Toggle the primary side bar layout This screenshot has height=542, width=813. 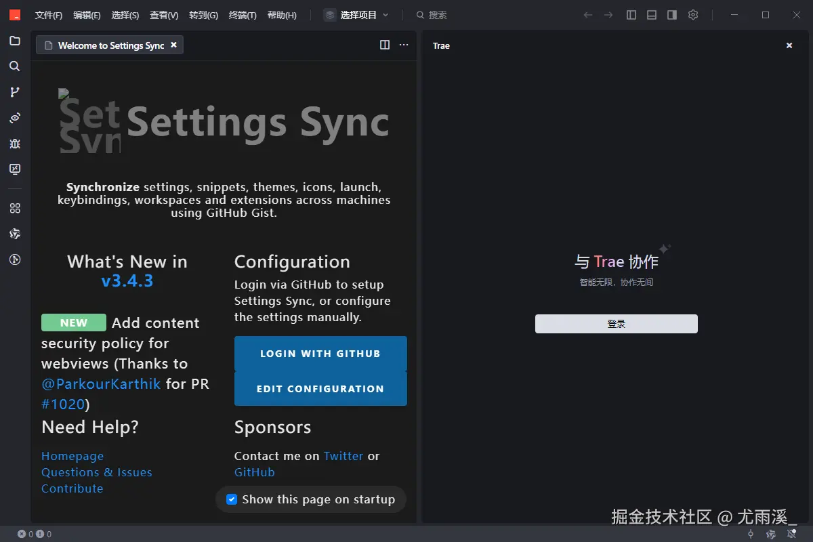tap(631, 15)
